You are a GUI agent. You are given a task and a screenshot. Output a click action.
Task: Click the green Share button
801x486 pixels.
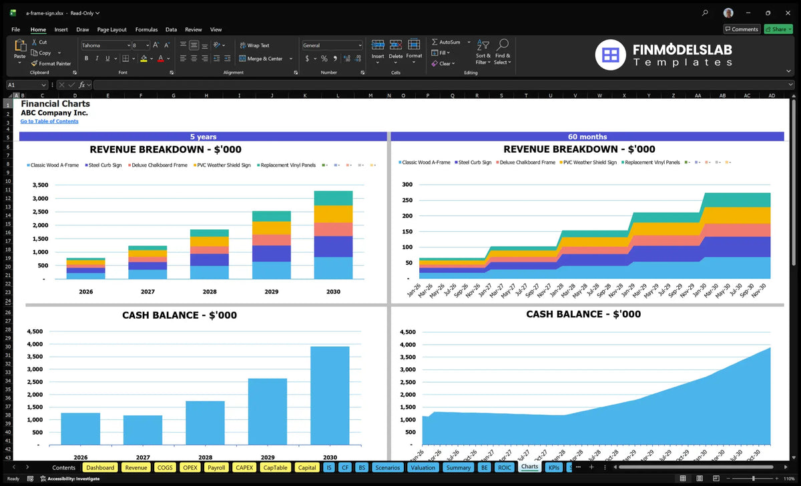(x=778, y=29)
